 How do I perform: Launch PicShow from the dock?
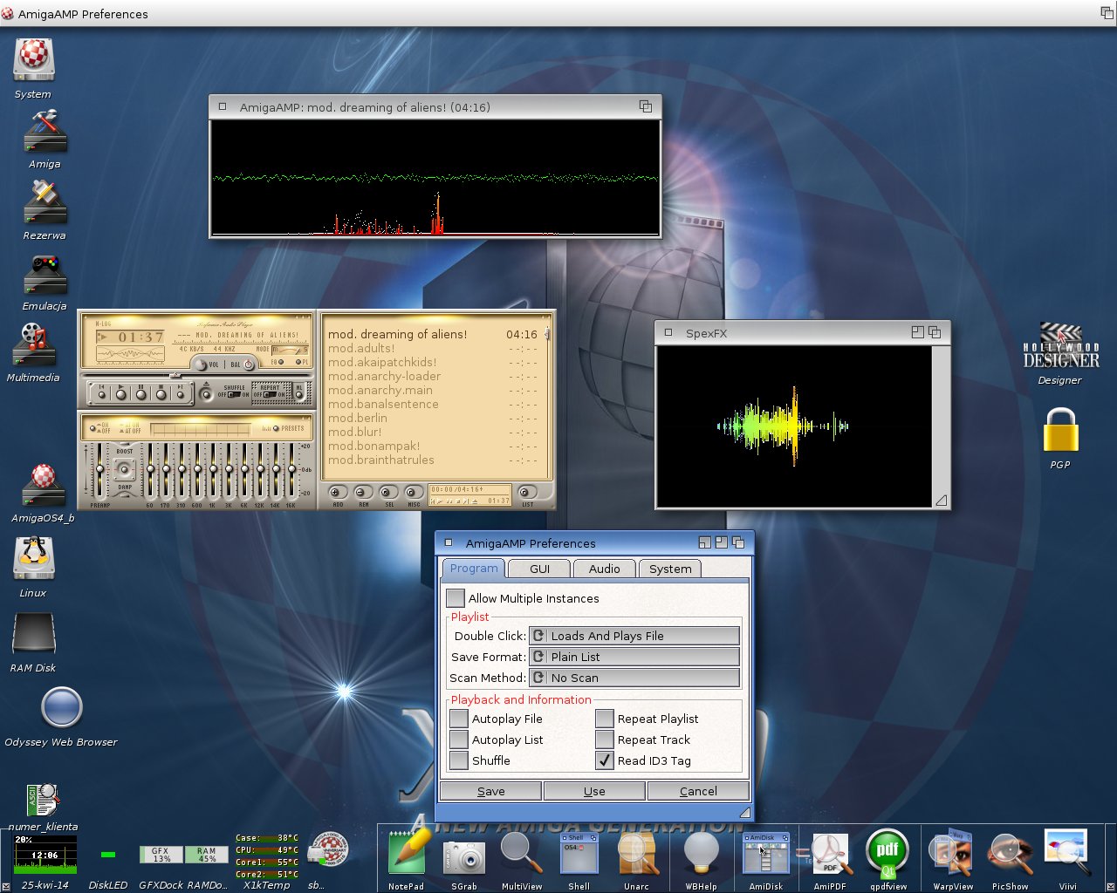1010,855
